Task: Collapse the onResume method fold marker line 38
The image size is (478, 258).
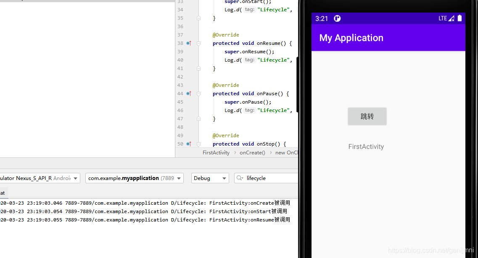Action: tap(198, 44)
